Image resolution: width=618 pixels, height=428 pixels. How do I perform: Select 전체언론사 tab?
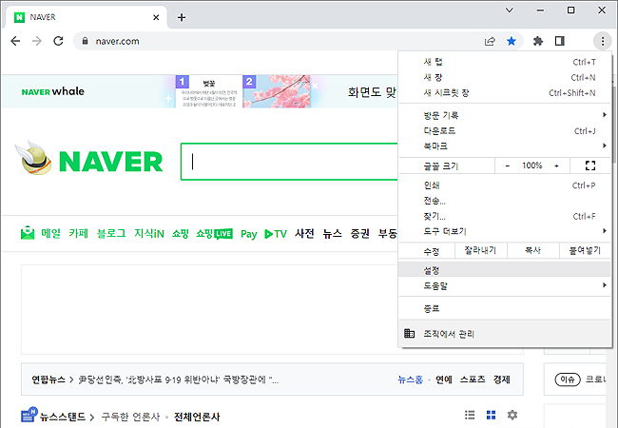pyautogui.click(x=197, y=417)
